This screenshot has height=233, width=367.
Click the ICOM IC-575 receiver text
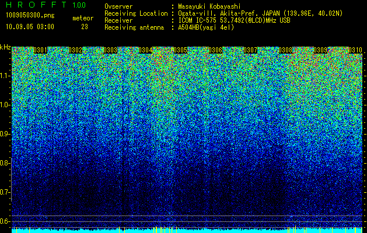tap(234, 20)
